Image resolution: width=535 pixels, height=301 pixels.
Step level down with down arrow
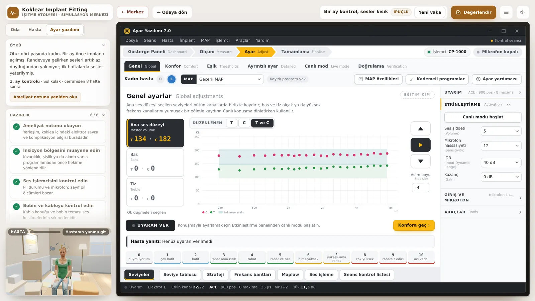pos(421,161)
